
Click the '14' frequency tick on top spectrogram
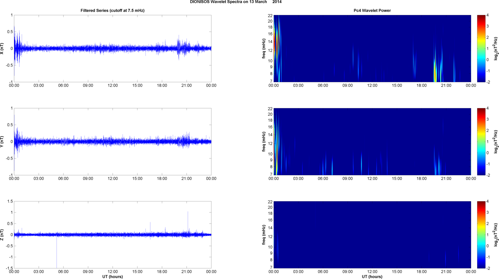tap(270, 42)
